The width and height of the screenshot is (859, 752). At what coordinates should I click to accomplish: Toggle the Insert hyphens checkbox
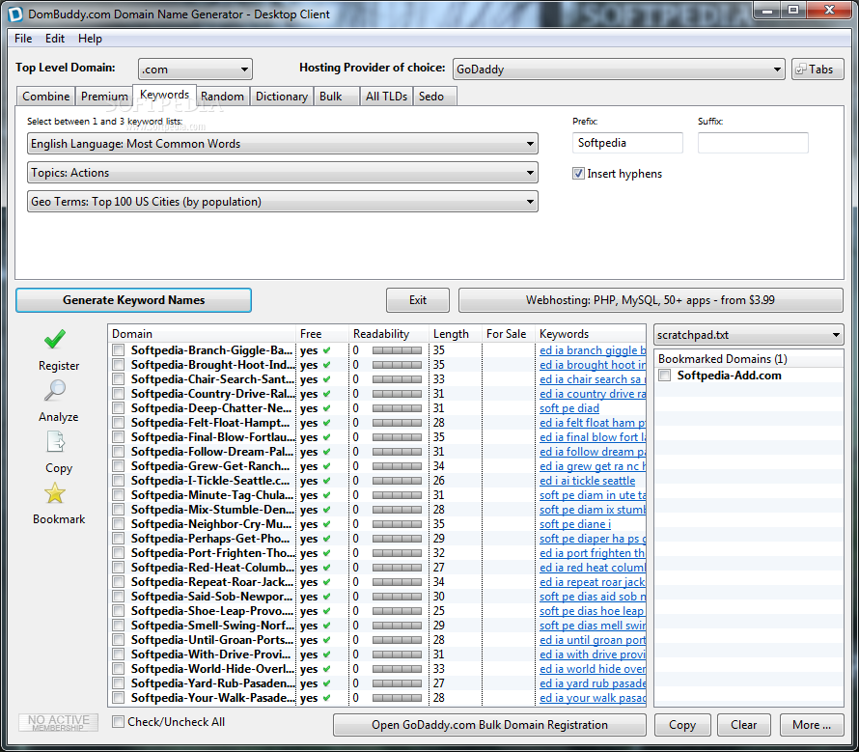click(578, 174)
